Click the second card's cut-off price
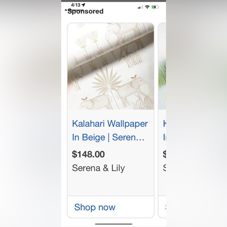Viewport: 227px width, 227px height. (x=164, y=154)
